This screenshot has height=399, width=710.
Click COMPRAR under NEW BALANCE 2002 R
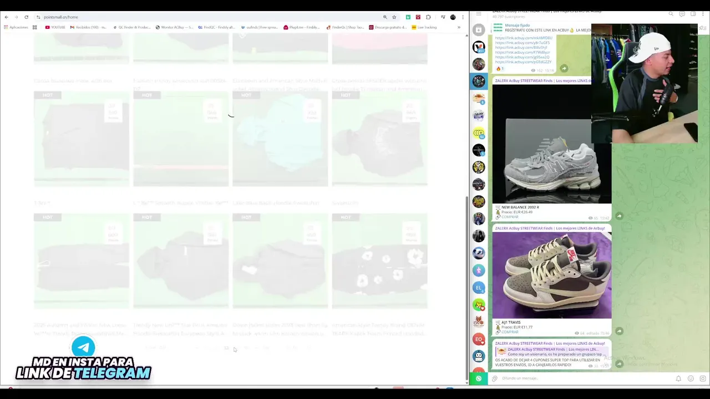(510, 217)
